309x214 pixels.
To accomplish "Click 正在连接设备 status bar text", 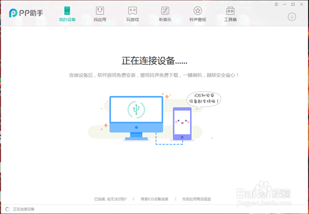I will point(23,209).
